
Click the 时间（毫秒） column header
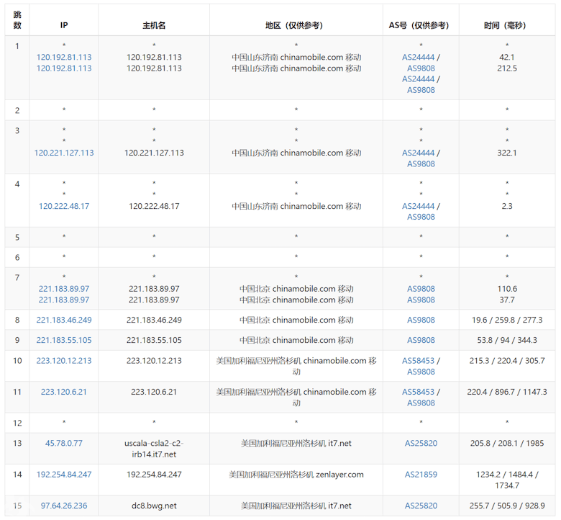click(x=506, y=25)
